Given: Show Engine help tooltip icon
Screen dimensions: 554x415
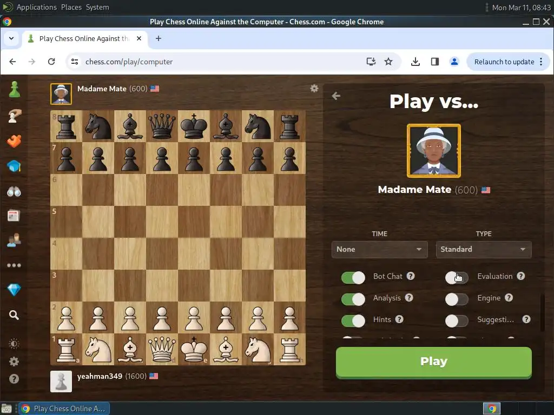Looking at the screenshot, I should coord(509,298).
